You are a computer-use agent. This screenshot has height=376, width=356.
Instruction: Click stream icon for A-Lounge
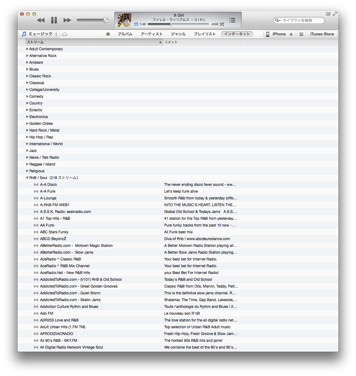tap(36, 198)
